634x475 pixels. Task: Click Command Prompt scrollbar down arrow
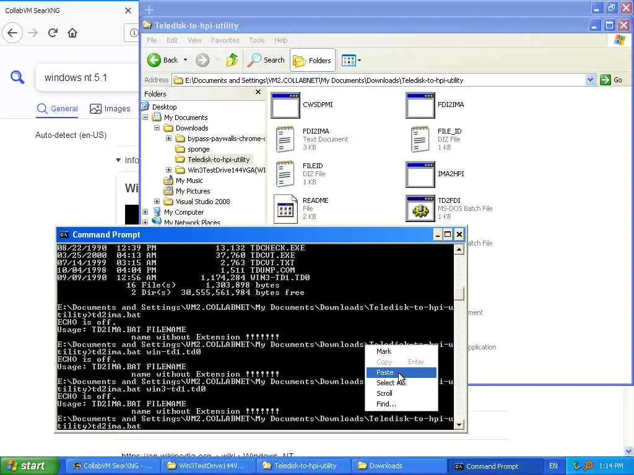(459, 424)
